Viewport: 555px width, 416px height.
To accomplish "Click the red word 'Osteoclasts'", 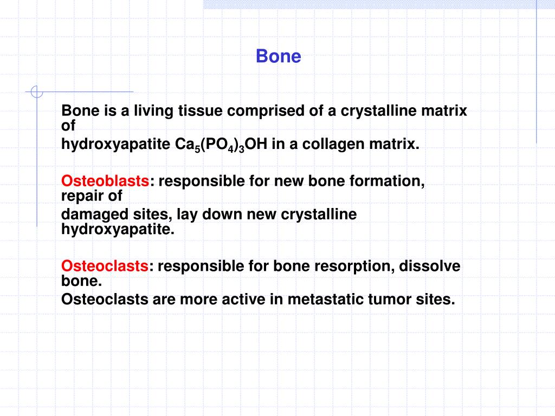I will pyautogui.click(x=105, y=266).
